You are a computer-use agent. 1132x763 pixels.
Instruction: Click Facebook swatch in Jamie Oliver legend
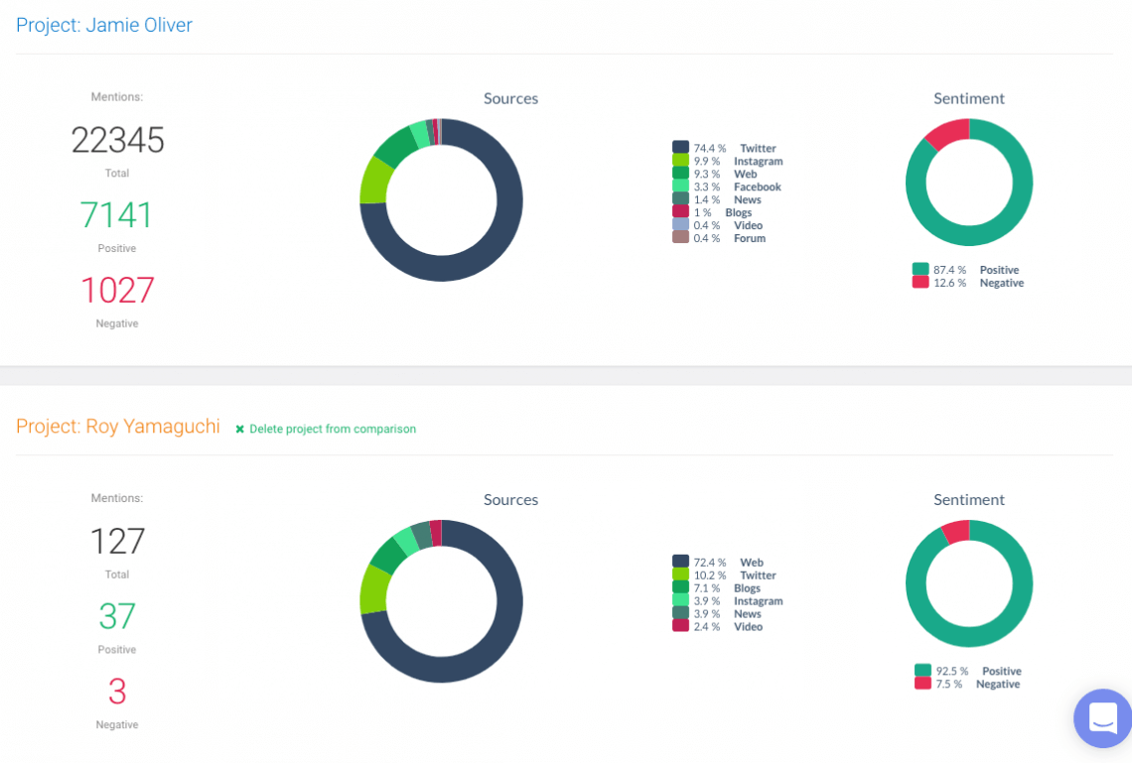pos(680,187)
